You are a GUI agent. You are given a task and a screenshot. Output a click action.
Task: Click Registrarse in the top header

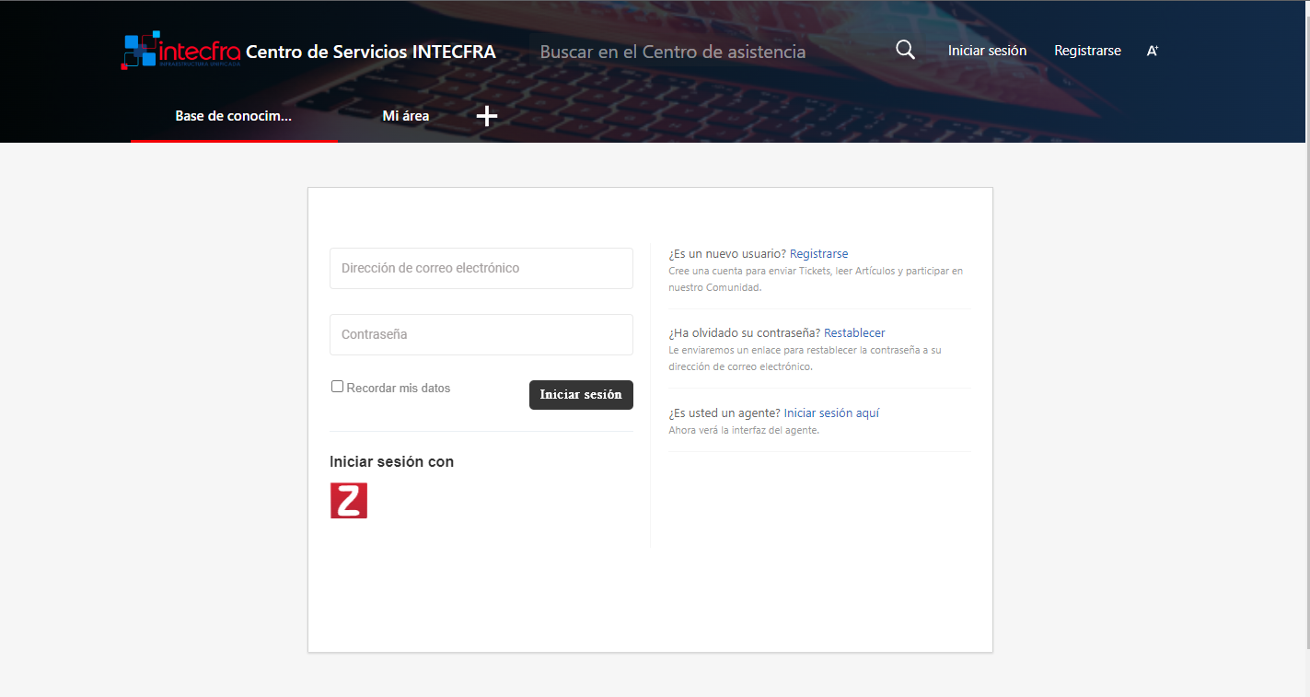click(1087, 51)
